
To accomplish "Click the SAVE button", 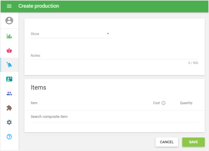I will point(193,142).
